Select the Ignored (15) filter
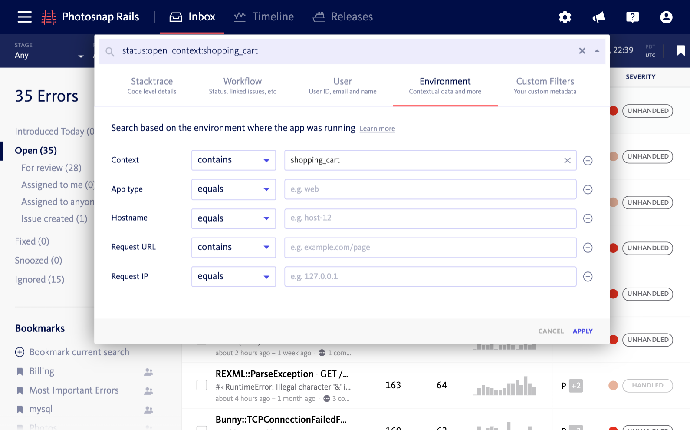690x430 pixels. coord(39,280)
